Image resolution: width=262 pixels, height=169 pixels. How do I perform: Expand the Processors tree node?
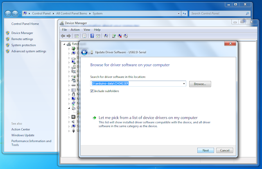click(x=69, y=117)
